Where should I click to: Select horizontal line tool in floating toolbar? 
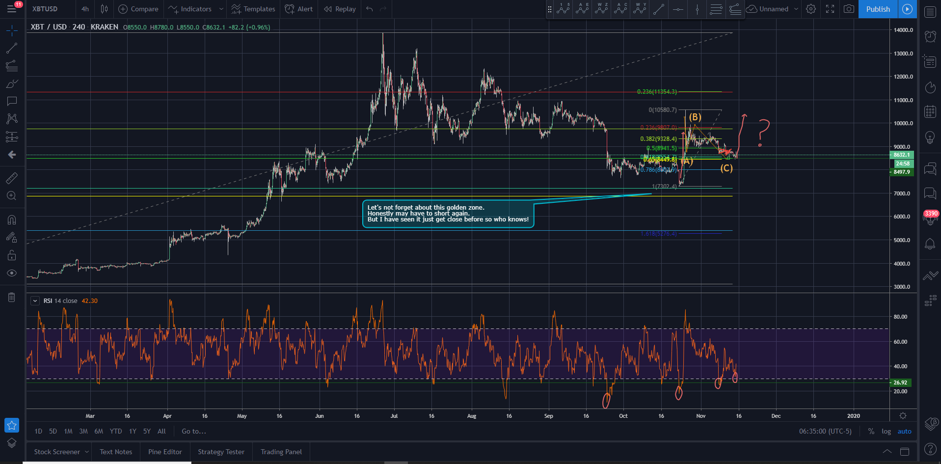678,9
